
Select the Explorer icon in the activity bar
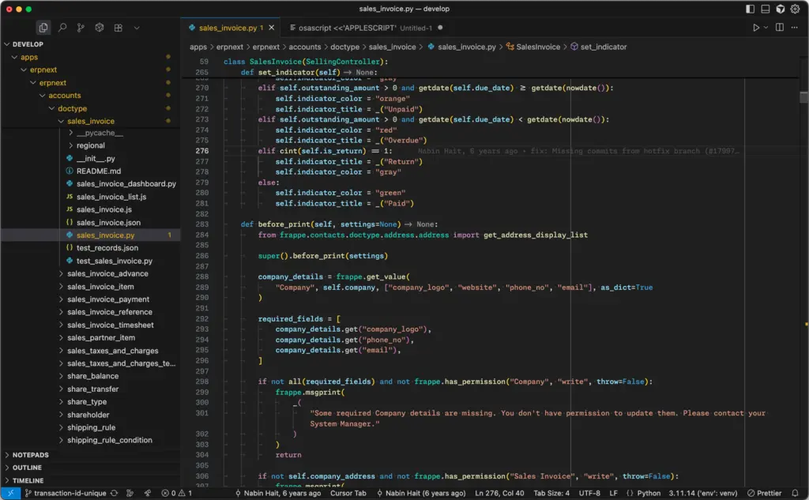pos(45,26)
